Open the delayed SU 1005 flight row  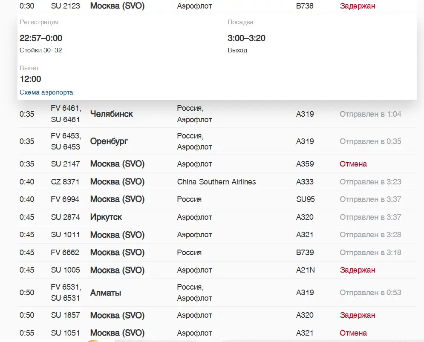pos(217,270)
